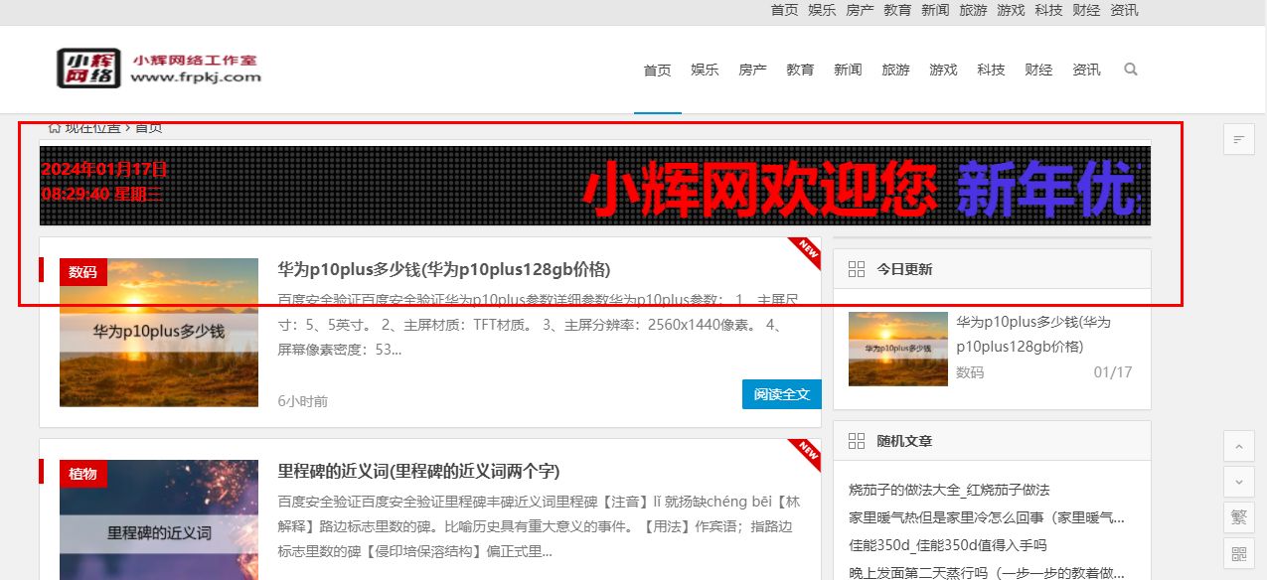Open random article 家里暖气热但是家里冷怎么回事
The width and height of the screenshot is (1267, 580).
click(x=987, y=517)
